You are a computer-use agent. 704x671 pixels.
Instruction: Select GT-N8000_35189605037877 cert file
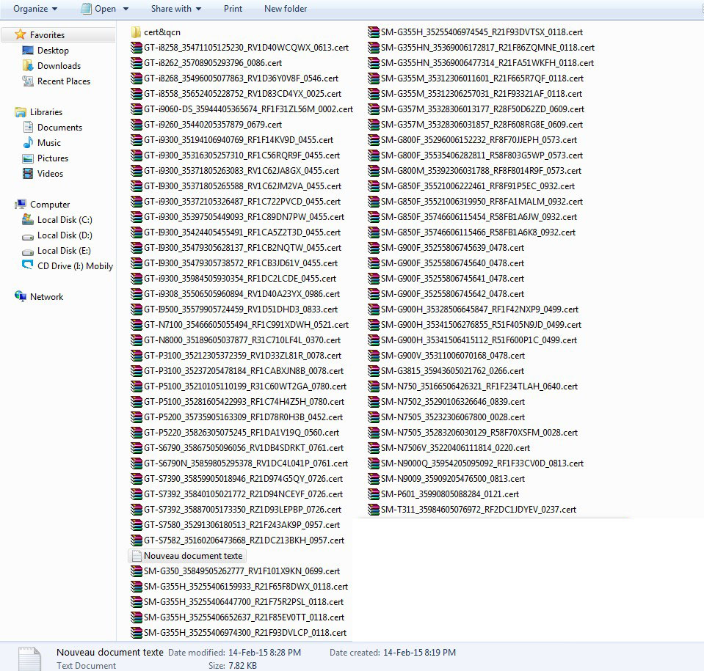click(235, 340)
